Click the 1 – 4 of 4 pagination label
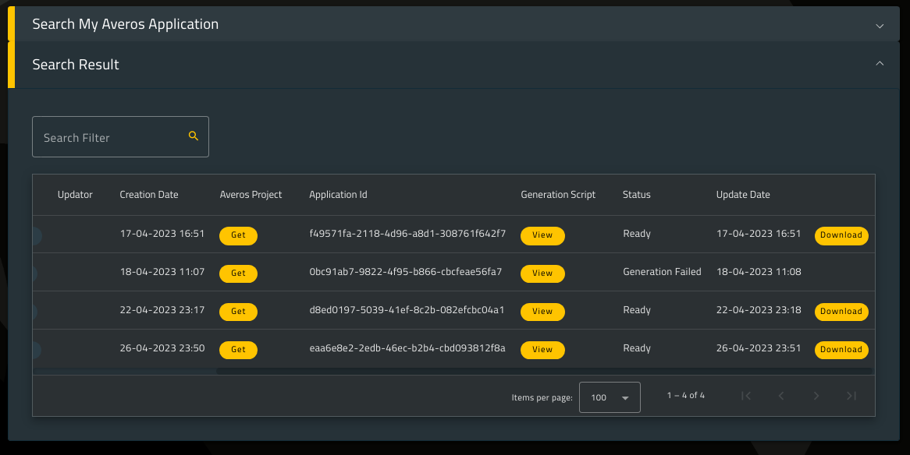The width and height of the screenshot is (910, 455). [x=686, y=395]
